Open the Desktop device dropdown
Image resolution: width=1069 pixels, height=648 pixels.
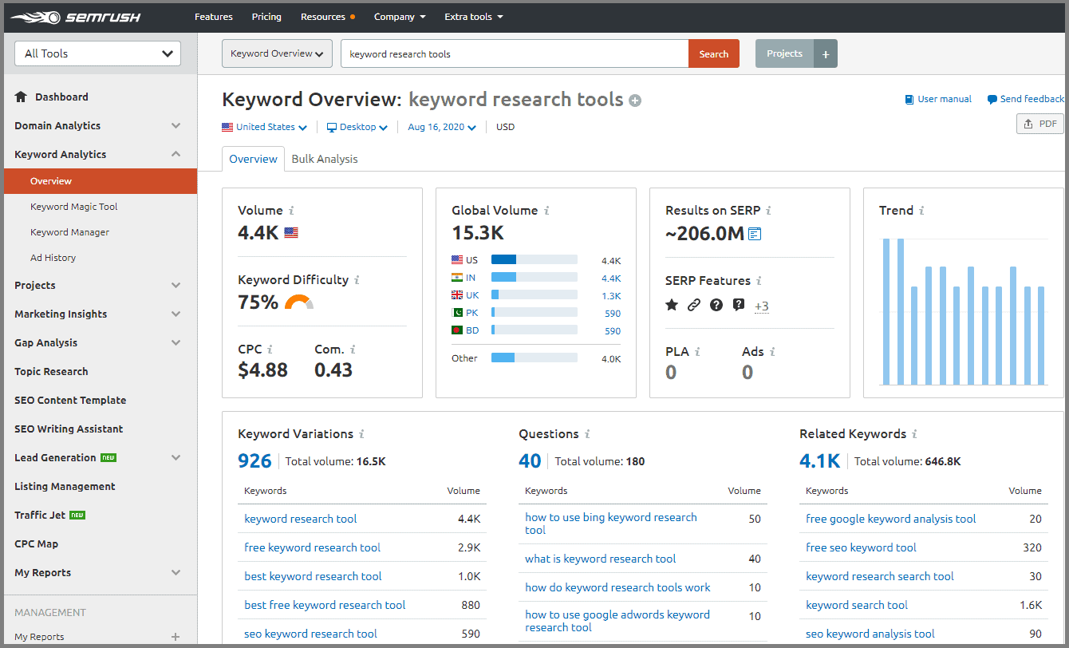pos(357,127)
